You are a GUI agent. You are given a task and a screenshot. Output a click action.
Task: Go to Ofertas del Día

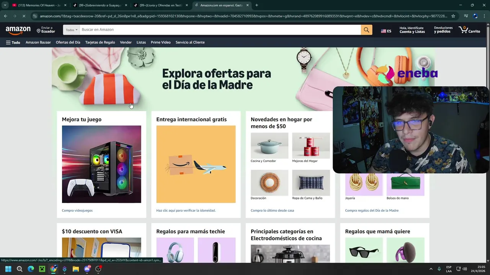(x=68, y=42)
